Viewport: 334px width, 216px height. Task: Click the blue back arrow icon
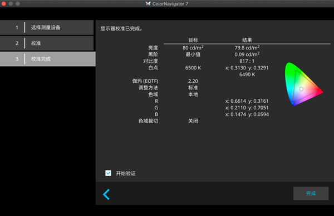point(106,194)
